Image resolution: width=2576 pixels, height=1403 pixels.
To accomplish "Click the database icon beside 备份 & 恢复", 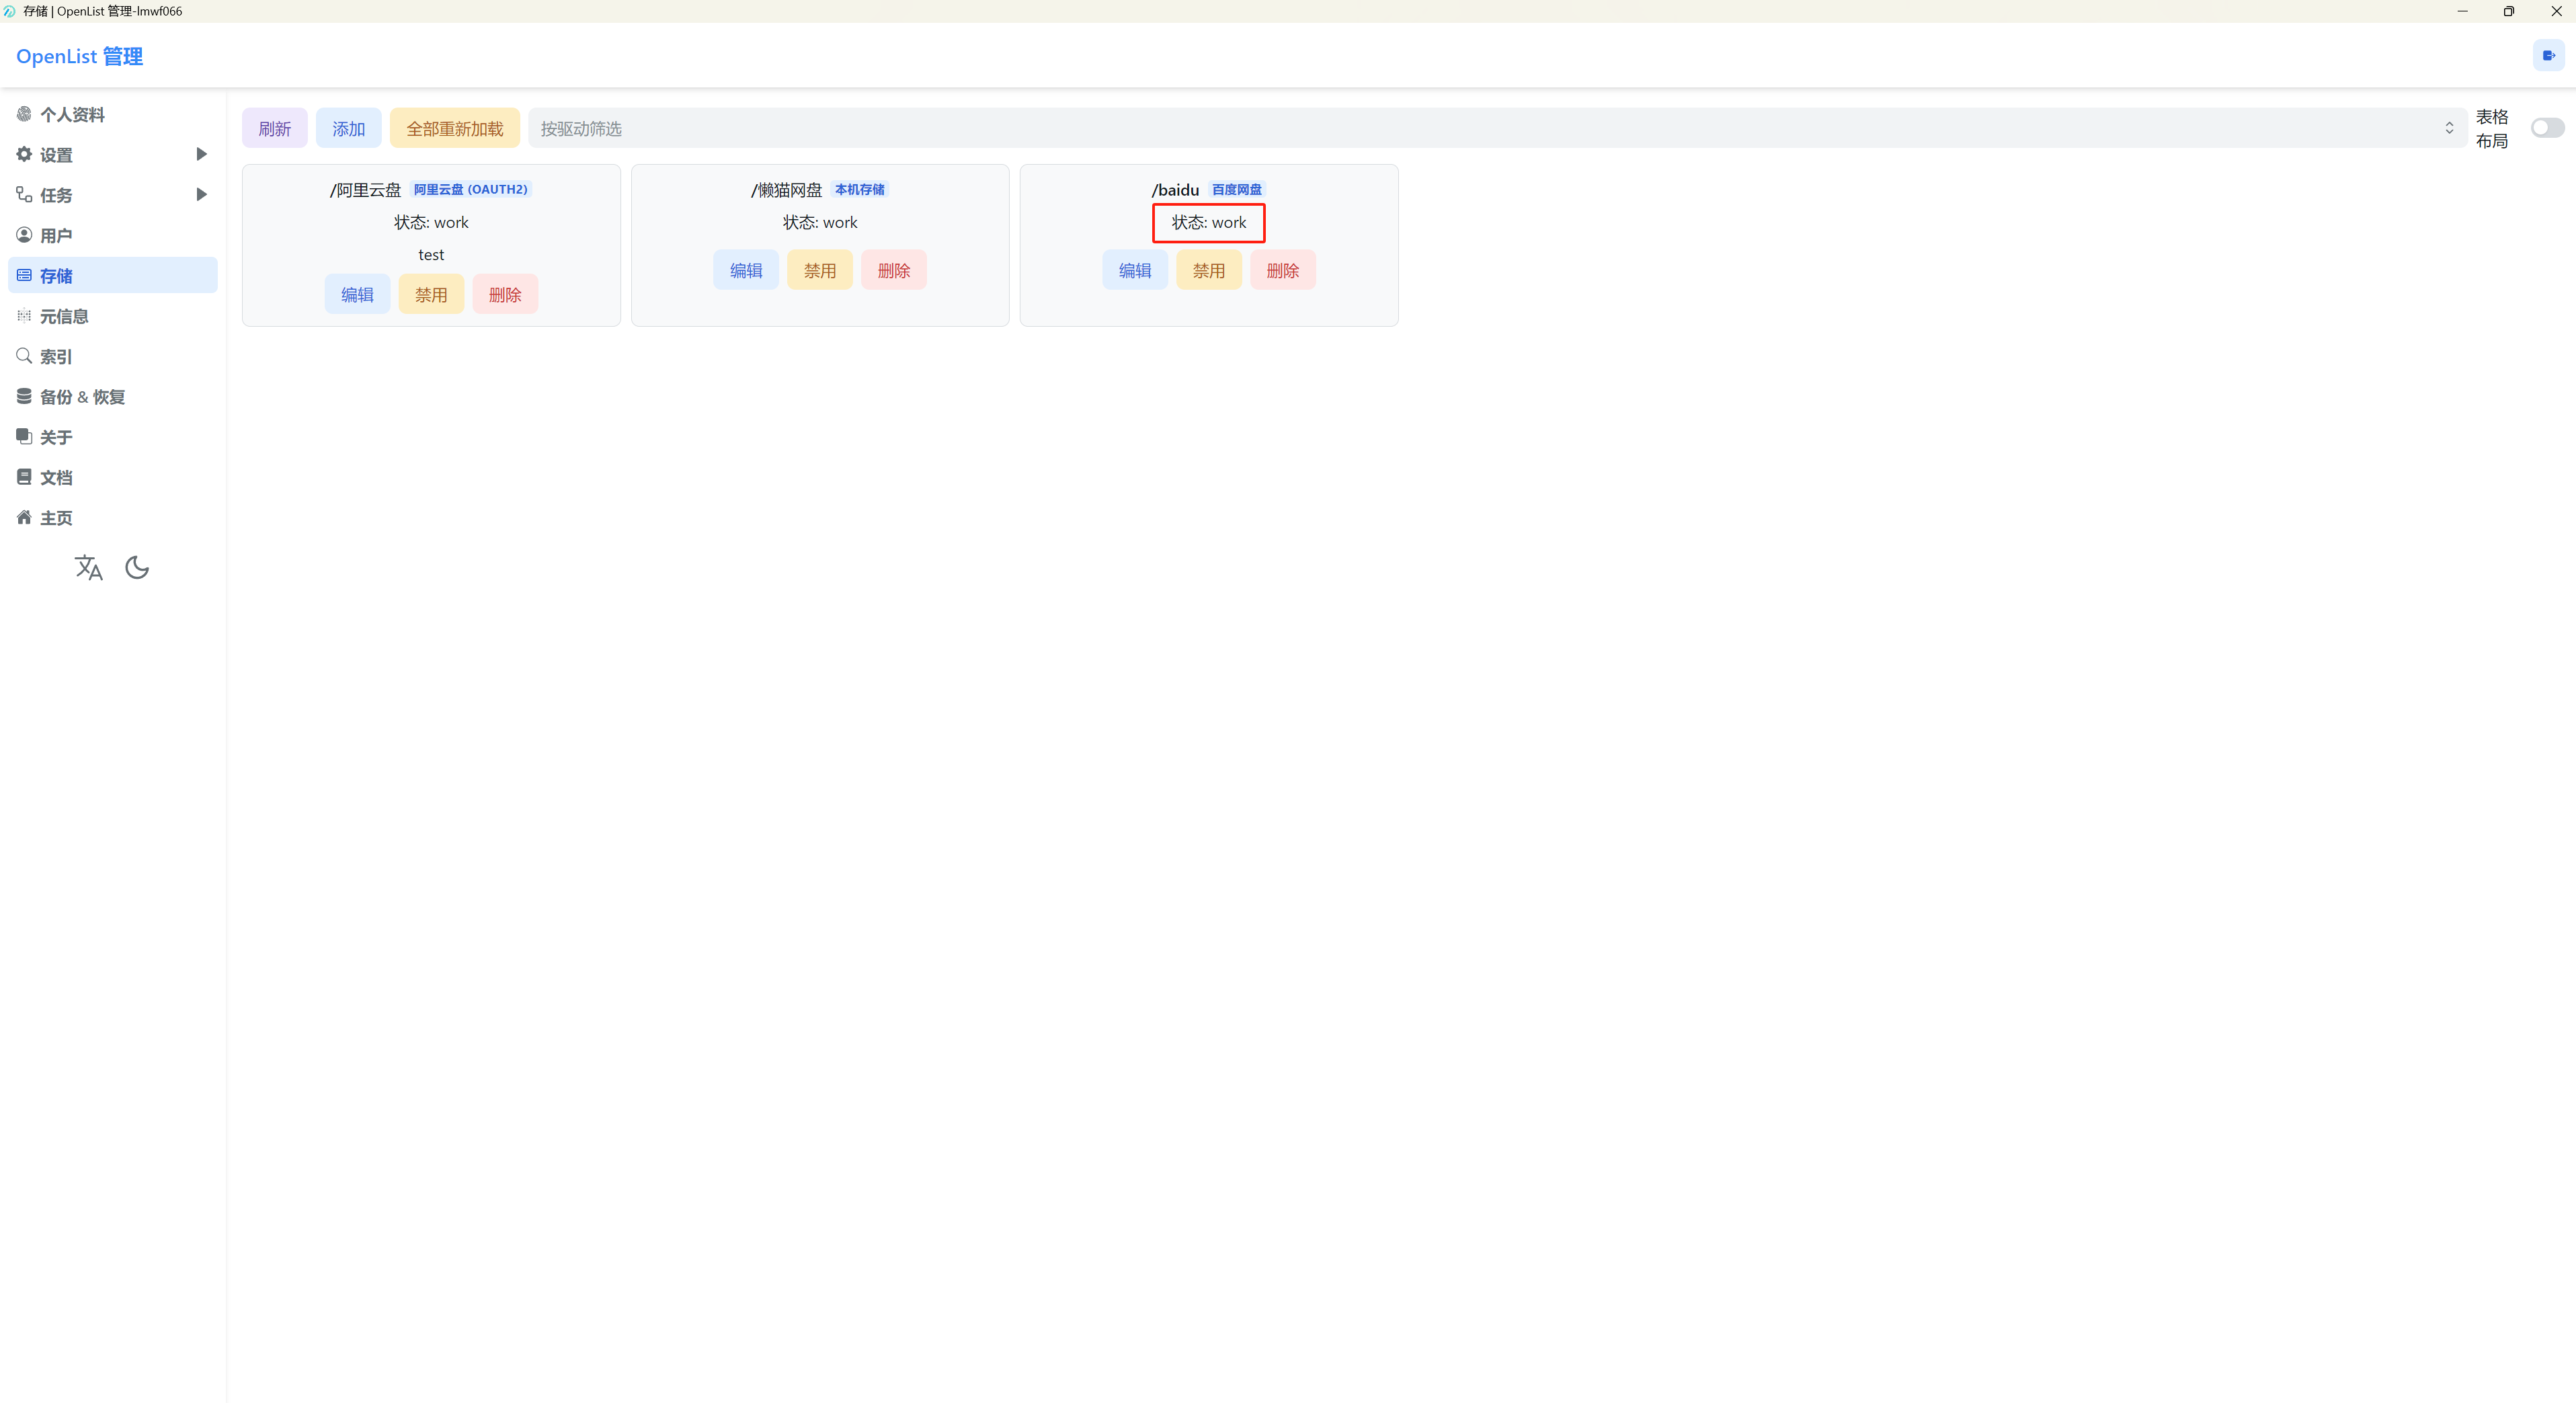I will click(24, 396).
